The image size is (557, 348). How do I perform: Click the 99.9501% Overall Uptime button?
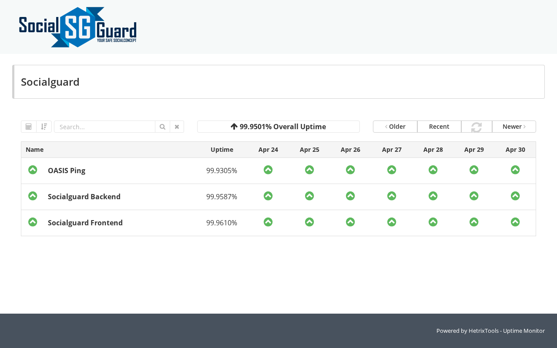[x=278, y=127]
